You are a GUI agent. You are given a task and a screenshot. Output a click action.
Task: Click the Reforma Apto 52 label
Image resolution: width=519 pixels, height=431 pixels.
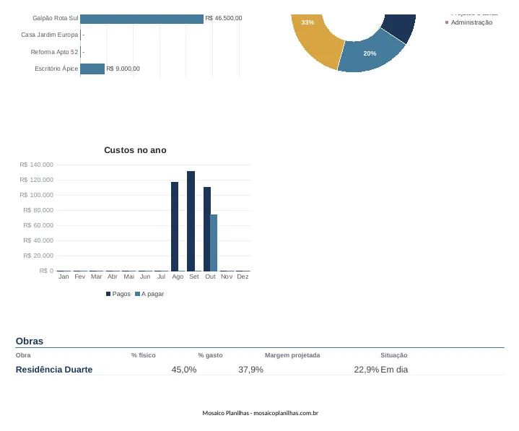(x=54, y=52)
